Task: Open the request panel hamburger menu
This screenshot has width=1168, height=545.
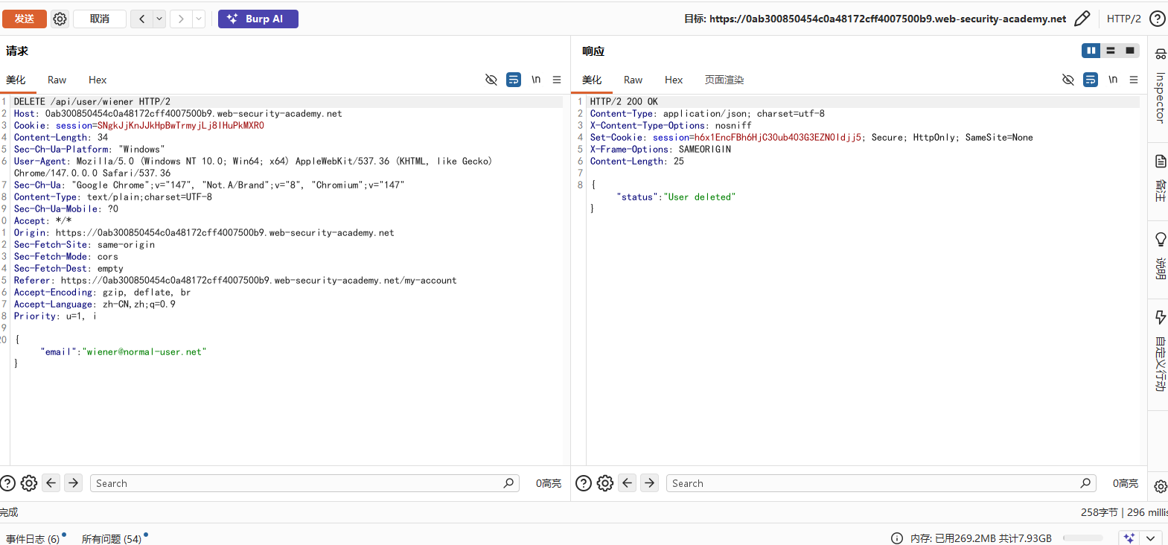Action: point(557,80)
